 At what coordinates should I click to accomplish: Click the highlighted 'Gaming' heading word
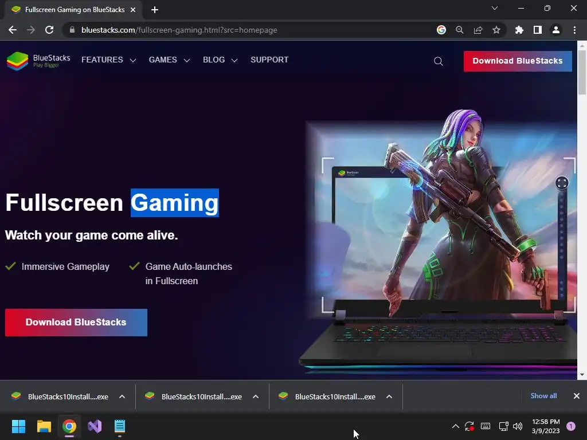pos(174,203)
